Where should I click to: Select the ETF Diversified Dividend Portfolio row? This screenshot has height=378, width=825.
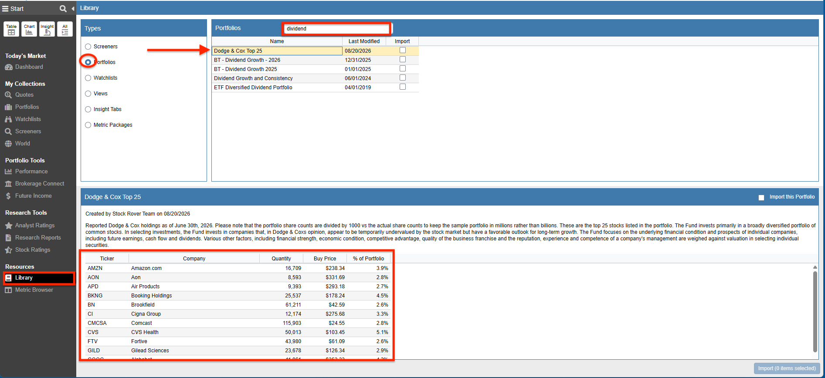315,88
